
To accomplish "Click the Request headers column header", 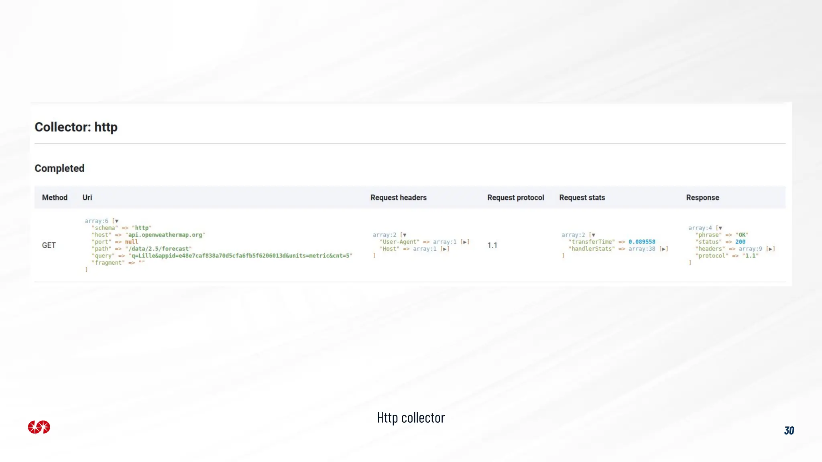I will coord(398,198).
